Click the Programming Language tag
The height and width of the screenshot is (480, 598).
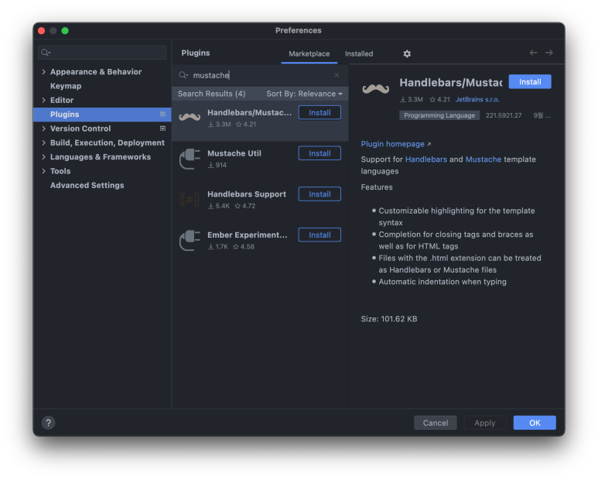(x=439, y=115)
